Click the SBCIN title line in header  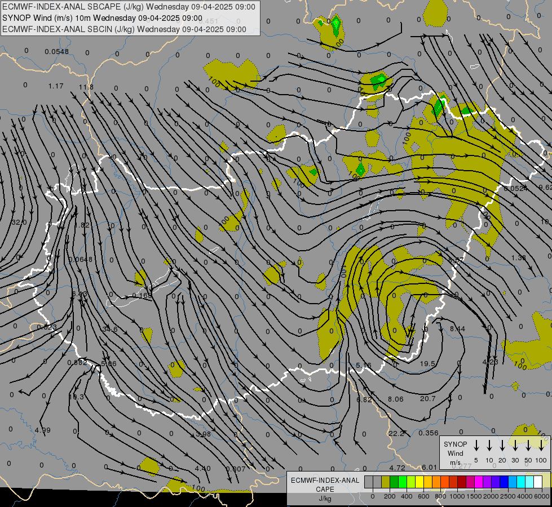[x=125, y=29]
